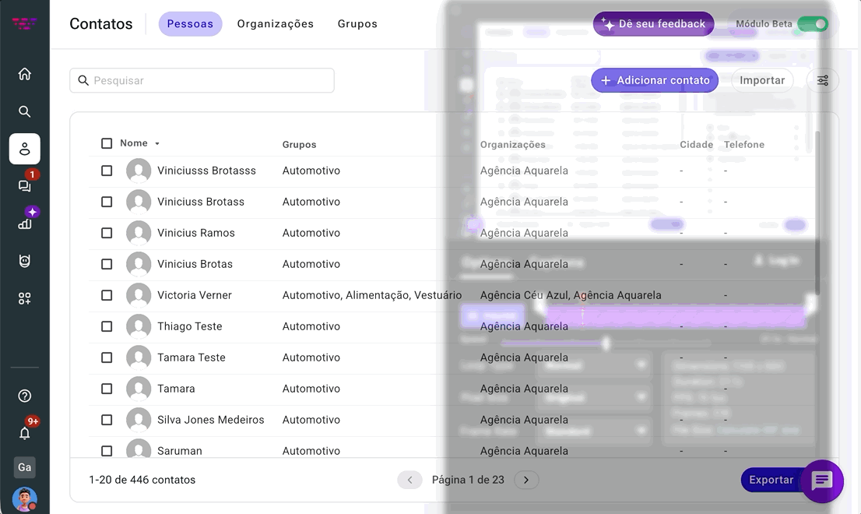Screen dimensions: 861x514
Task: Go to previous page with left chevron
Action: (409, 480)
